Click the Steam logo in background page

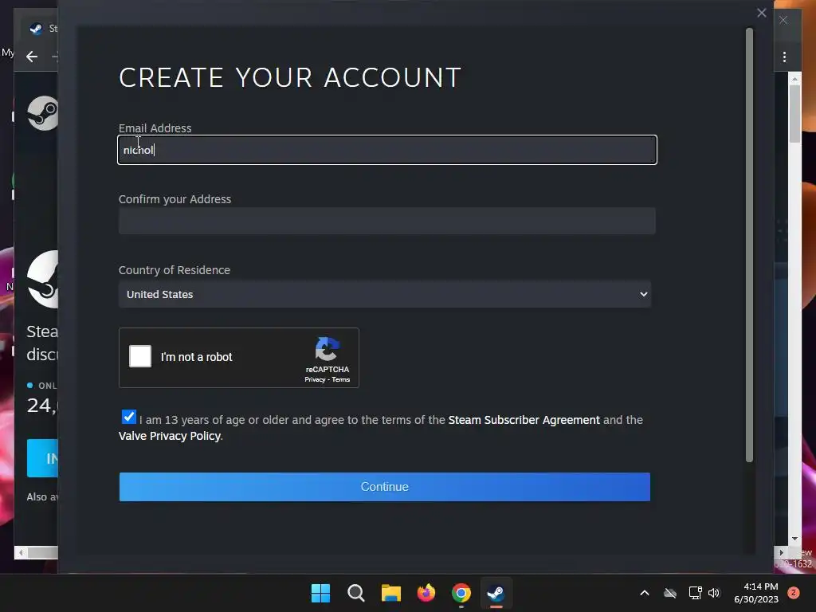point(43,113)
